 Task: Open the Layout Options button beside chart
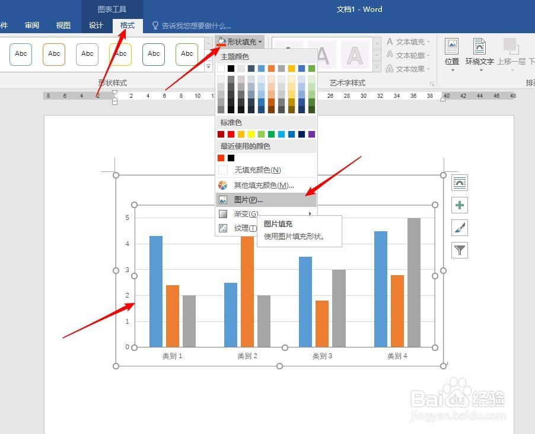click(x=459, y=183)
